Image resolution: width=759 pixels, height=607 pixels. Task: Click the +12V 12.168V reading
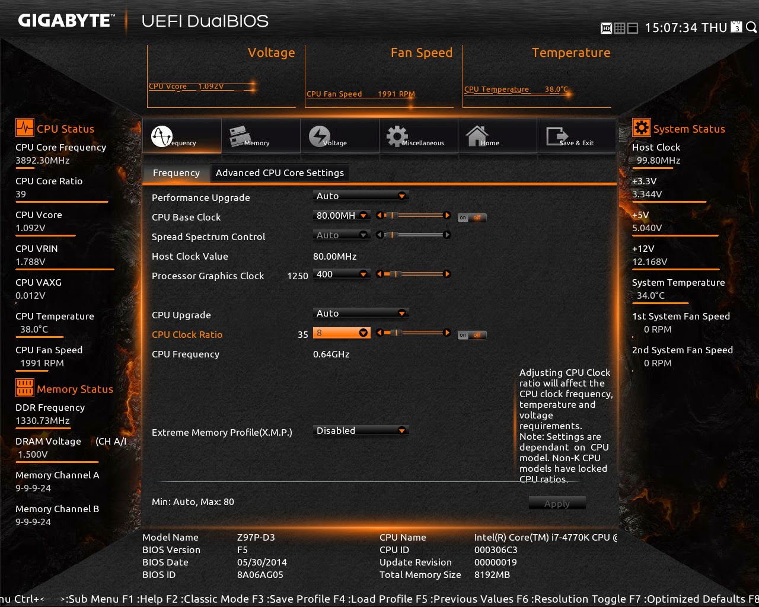pos(649,262)
